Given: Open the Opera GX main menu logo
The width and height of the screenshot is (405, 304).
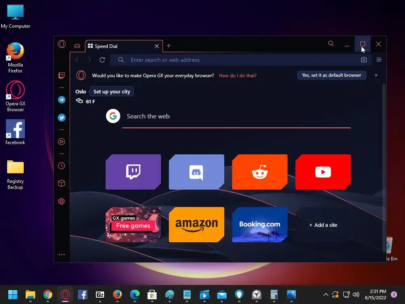Looking at the screenshot, I should coord(62,44).
